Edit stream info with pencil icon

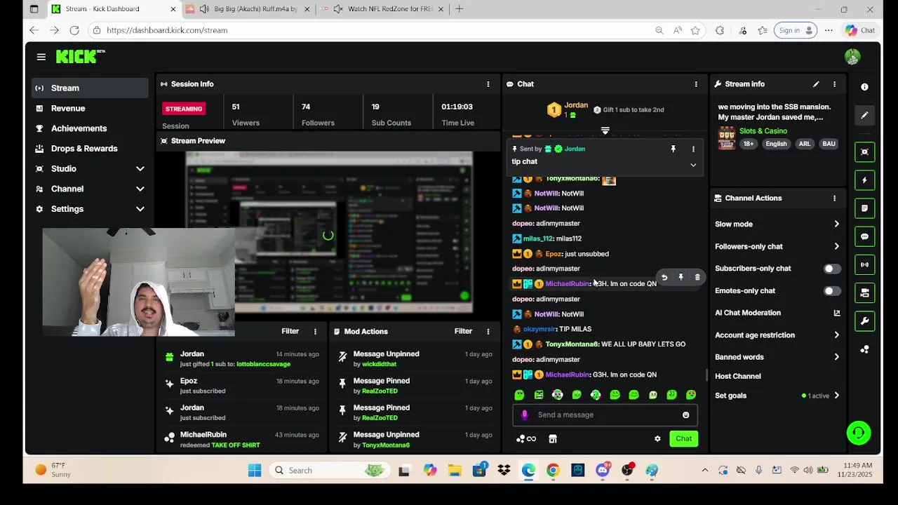[816, 84]
